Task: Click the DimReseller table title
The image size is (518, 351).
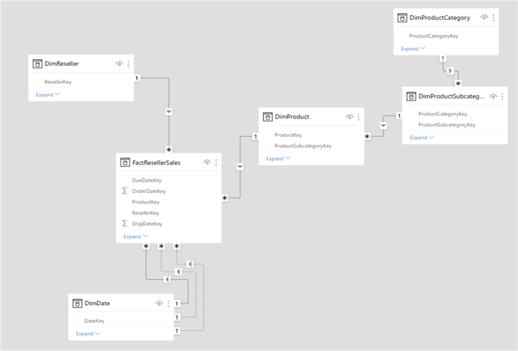Action: (x=62, y=64)
